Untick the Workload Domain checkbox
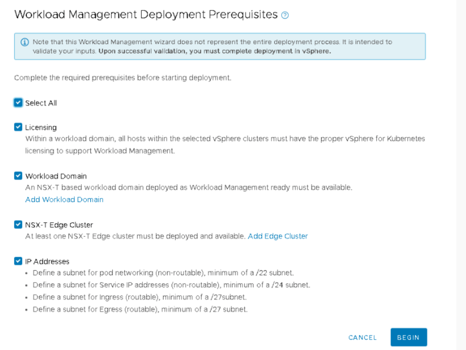This screenshot has width=466, height=350. pyautogui.click(x=18, y=176)
